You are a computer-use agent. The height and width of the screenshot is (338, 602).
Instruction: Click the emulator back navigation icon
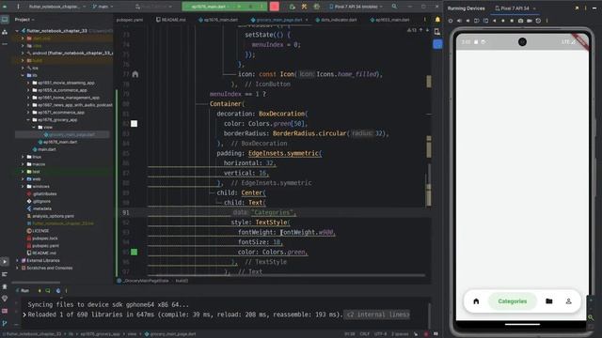point(495,21)
